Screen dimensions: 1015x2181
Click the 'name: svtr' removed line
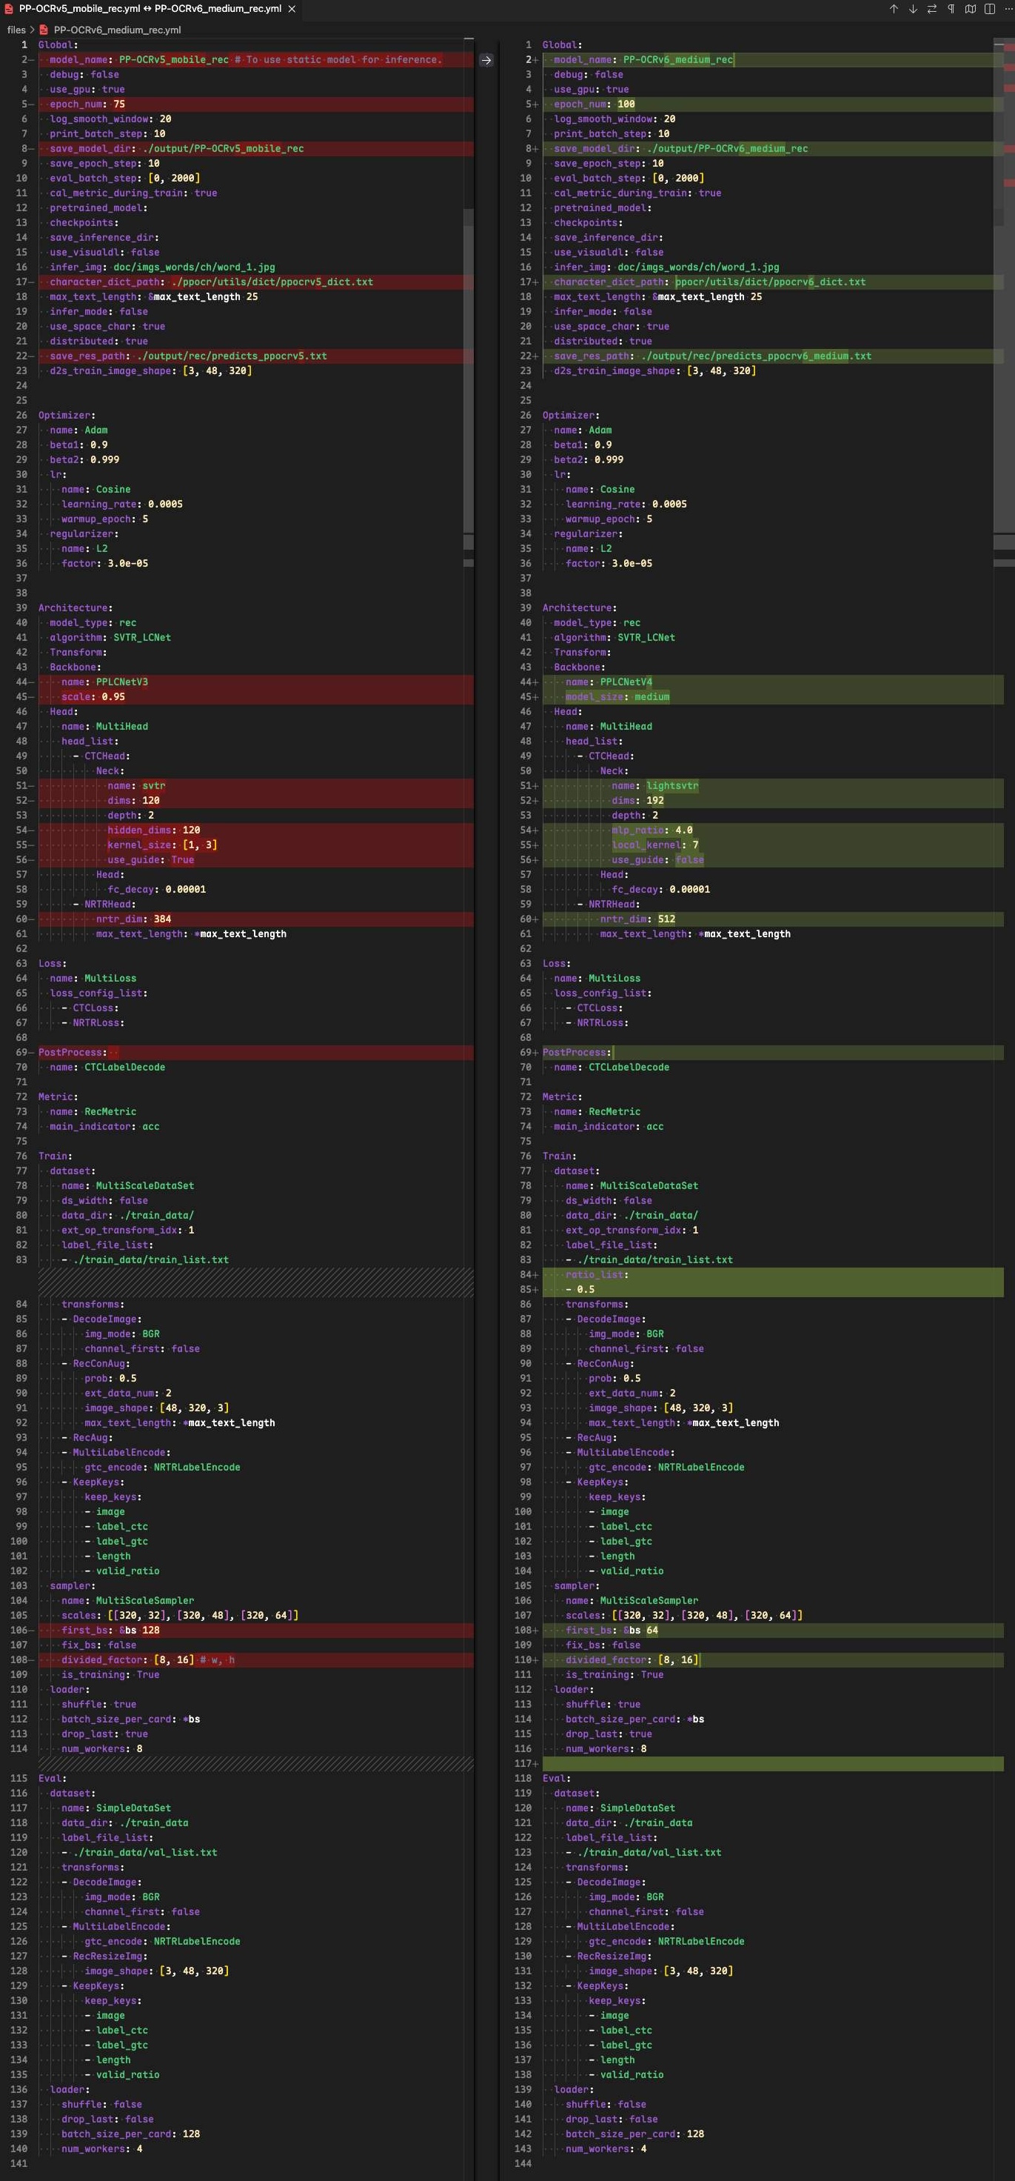point(255,786)
